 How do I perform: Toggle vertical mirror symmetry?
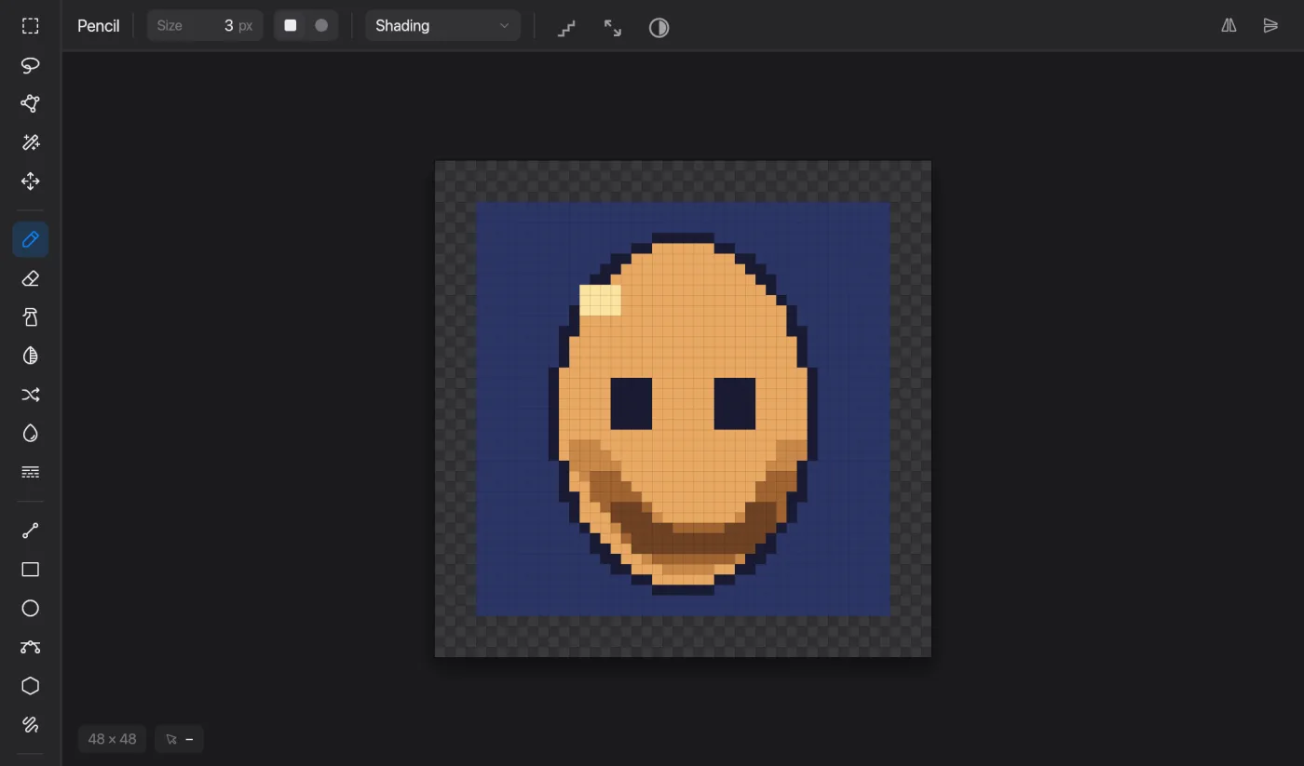[x=1270, y=26]
